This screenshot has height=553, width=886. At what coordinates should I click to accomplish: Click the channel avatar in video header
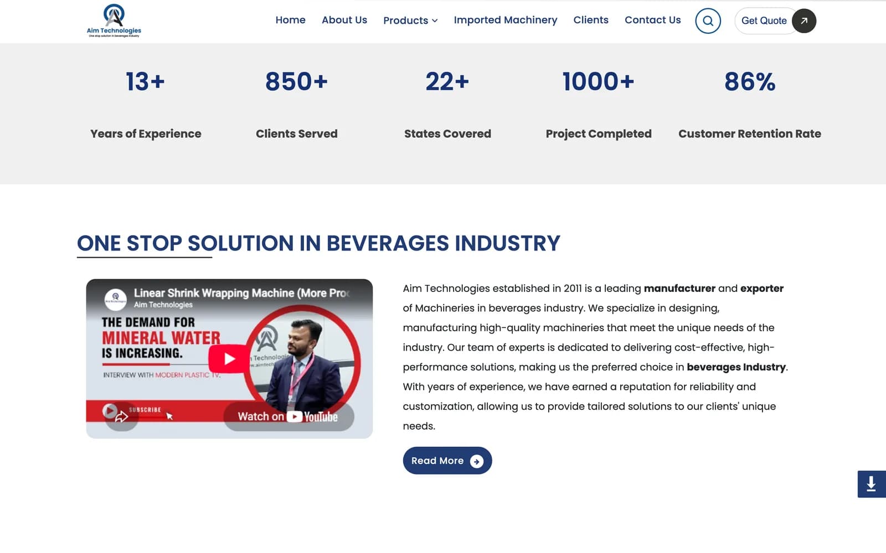(115, 299)
